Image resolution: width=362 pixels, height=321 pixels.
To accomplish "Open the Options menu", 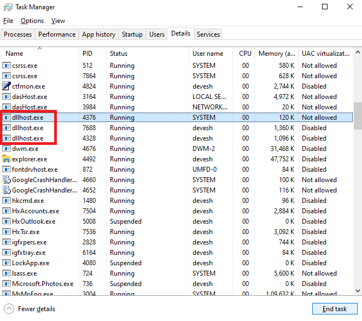I will (32, 21).
